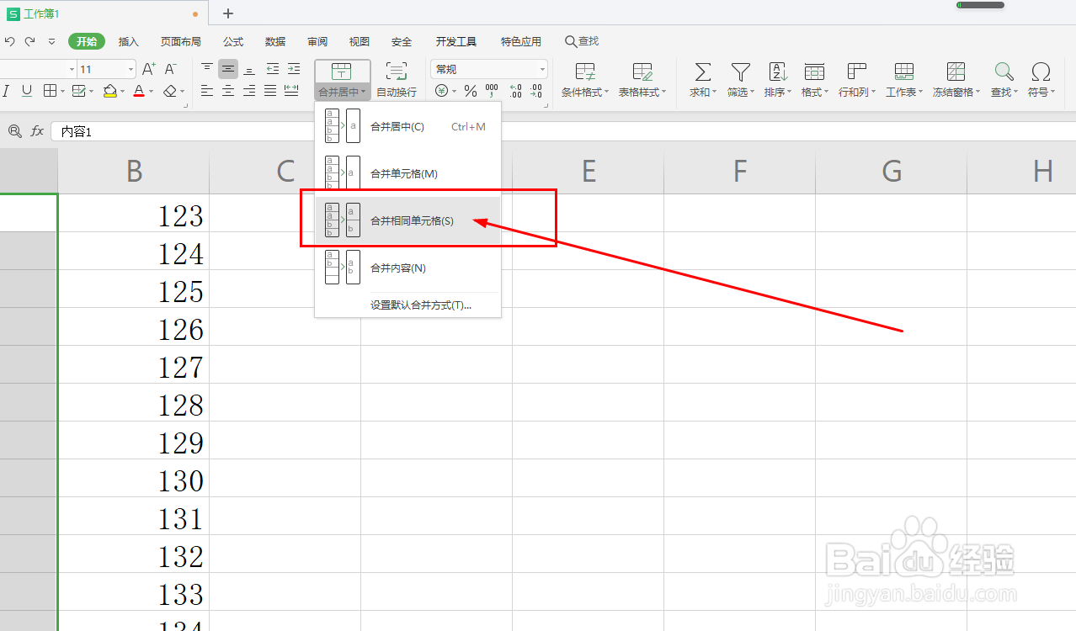Screen dimensions: 1076x631
Task: Click the 筛选 funnel icon
Action: 740,72
